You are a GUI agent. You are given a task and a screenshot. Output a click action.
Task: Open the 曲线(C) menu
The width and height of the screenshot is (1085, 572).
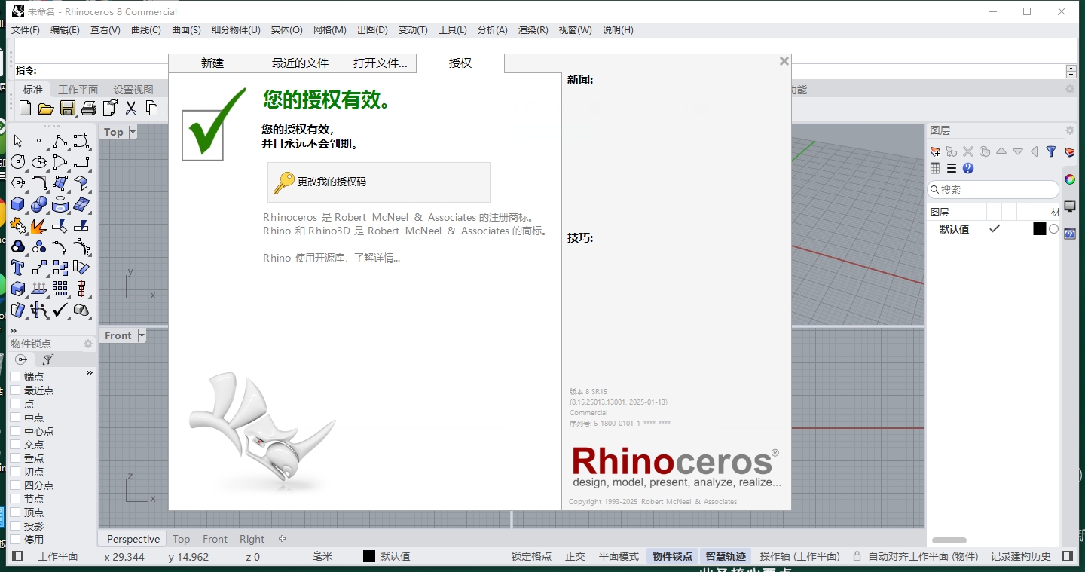click(146, 30)
